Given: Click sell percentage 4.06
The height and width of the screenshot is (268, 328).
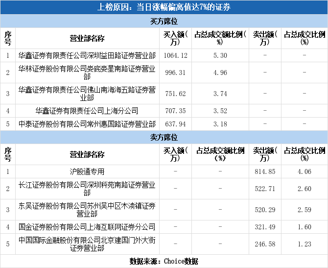Looking at the screenshot, I should click(x=305, y=171).
